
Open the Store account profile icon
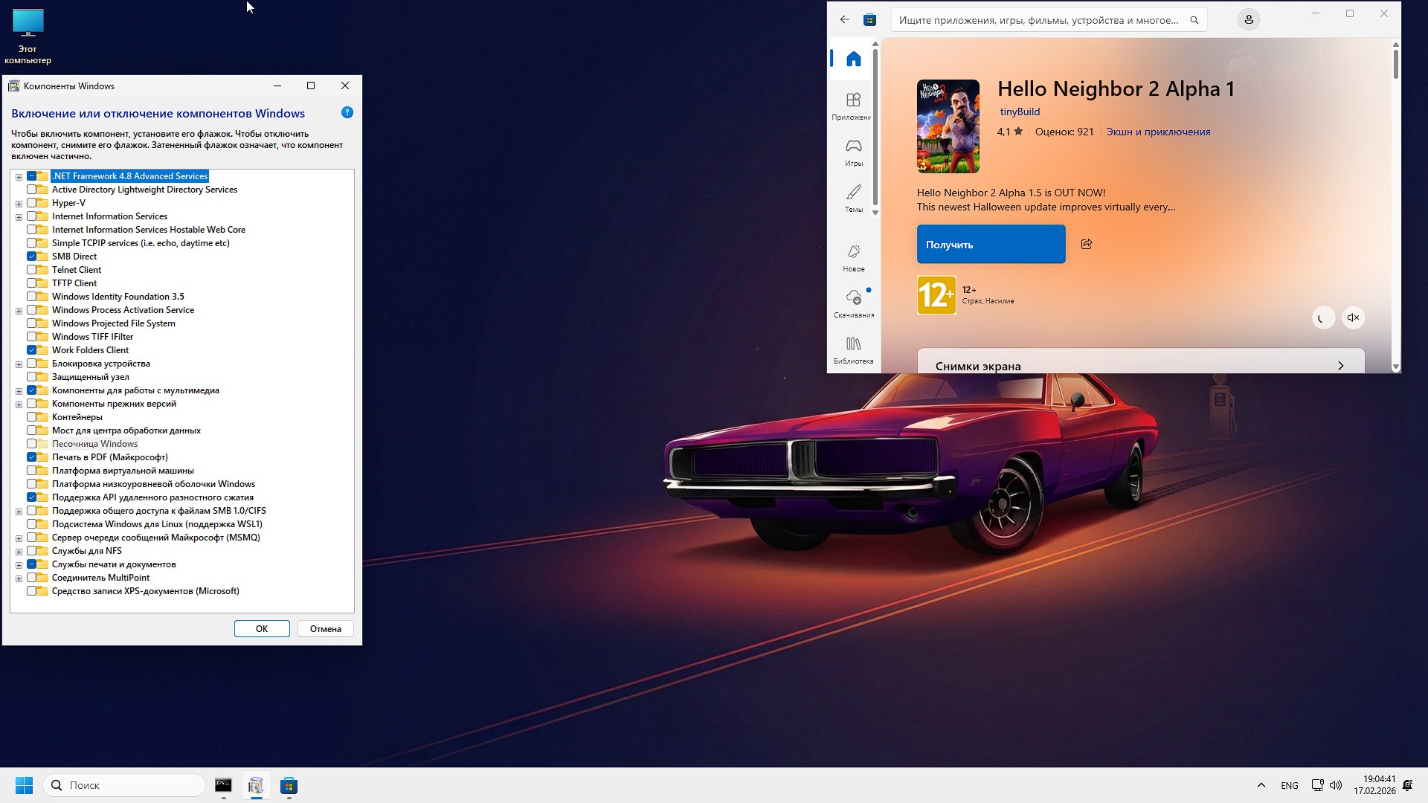(1249, 19)
